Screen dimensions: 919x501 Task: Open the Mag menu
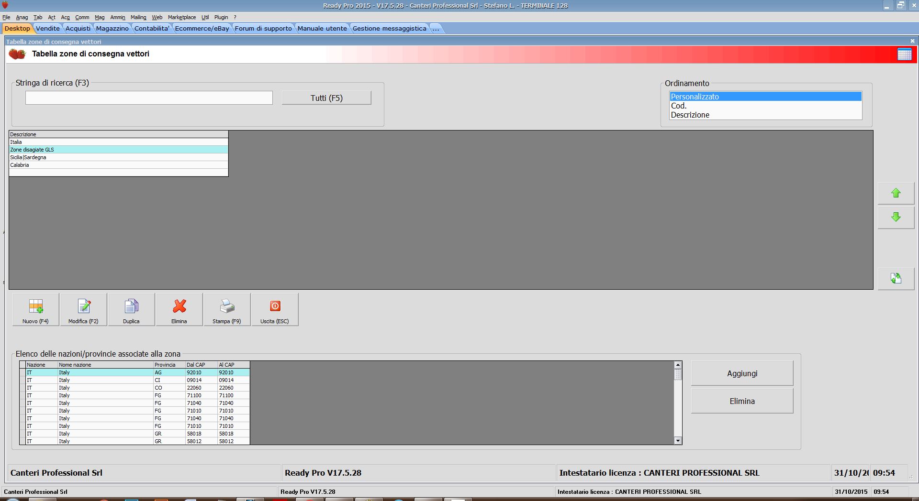tap(100, 17)
